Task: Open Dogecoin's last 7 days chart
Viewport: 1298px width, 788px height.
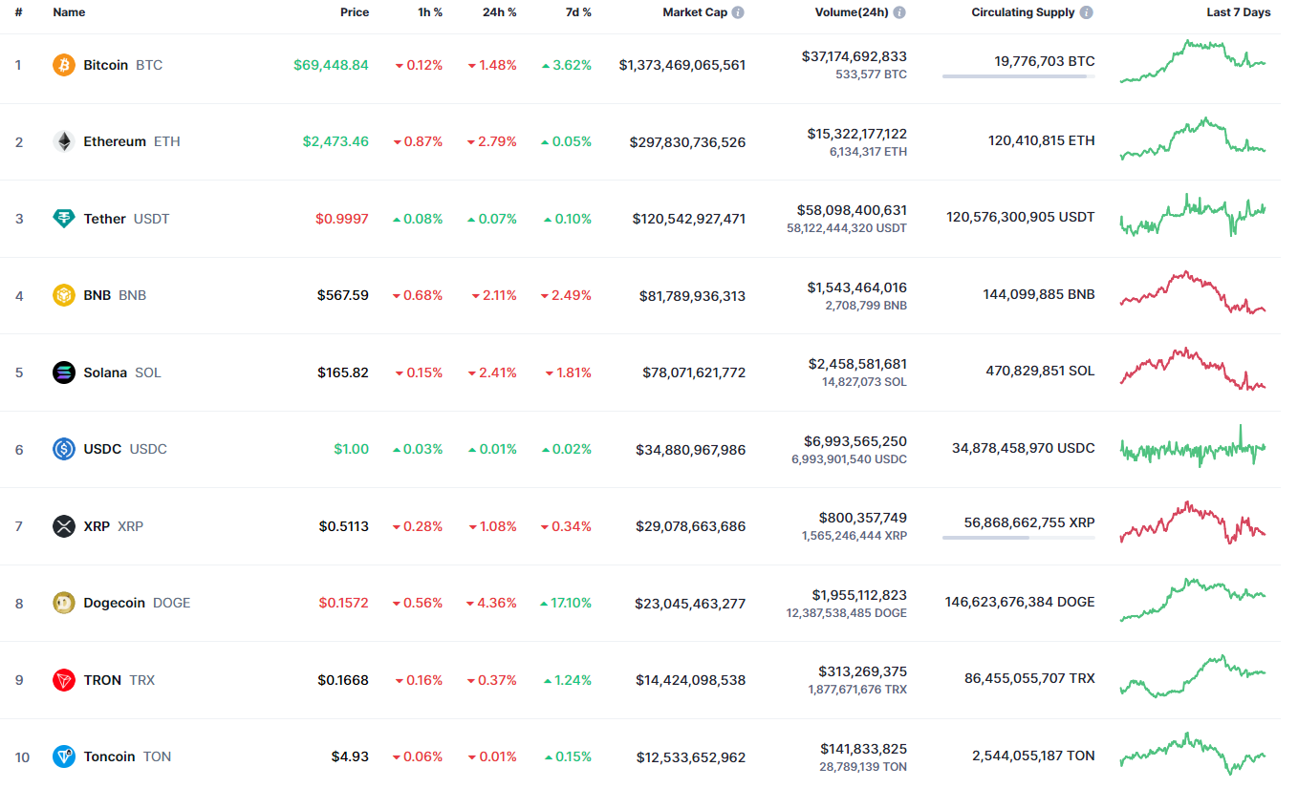Action: pos(1193,600)
